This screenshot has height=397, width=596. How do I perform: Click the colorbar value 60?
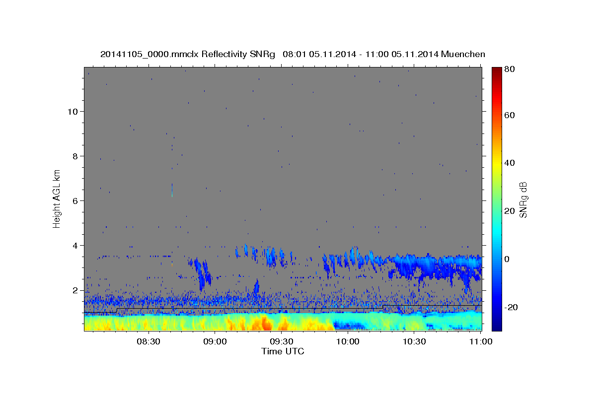click(510, 115)
